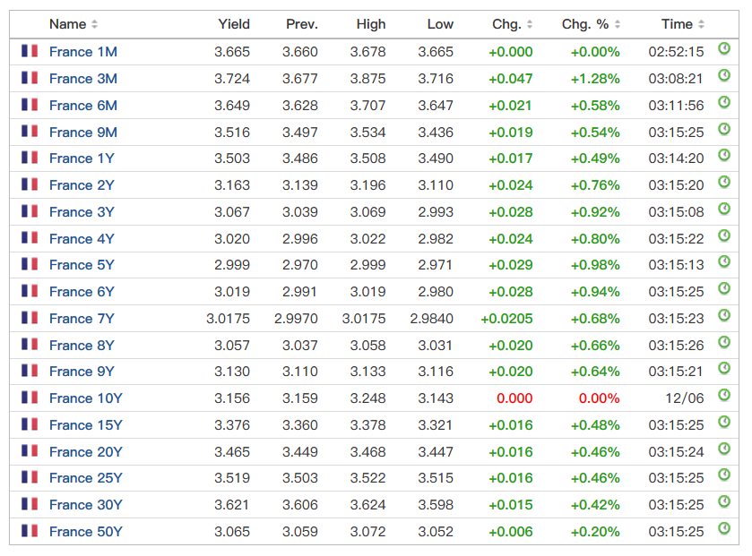The width and height of the screenshot is (752, 556).
Task: Click the clock icon in France 25Y row
Action: [x=724, y=475]
